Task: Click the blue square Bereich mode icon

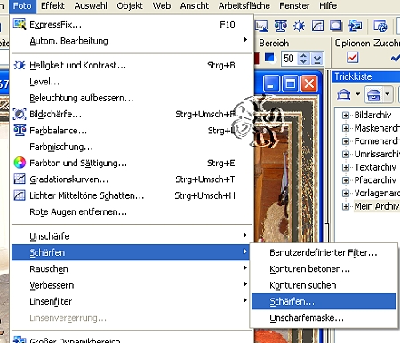Action: click(x=269, y=58)
